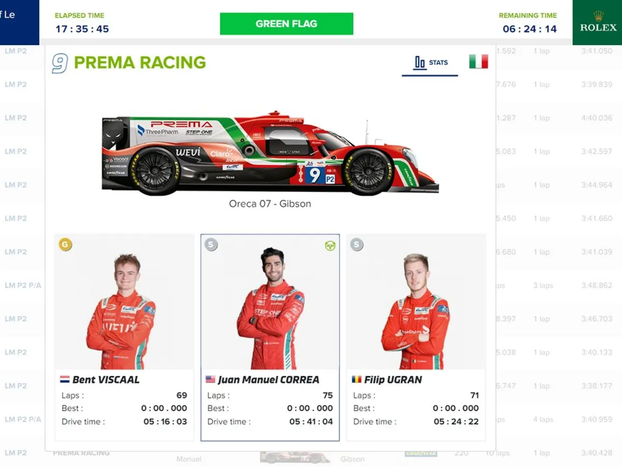Click the USA flag beside Juan Manuel Correa

pyautogui.click(x=210, y=379)
